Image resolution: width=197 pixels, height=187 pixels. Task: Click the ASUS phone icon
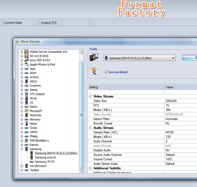(26, 81)
